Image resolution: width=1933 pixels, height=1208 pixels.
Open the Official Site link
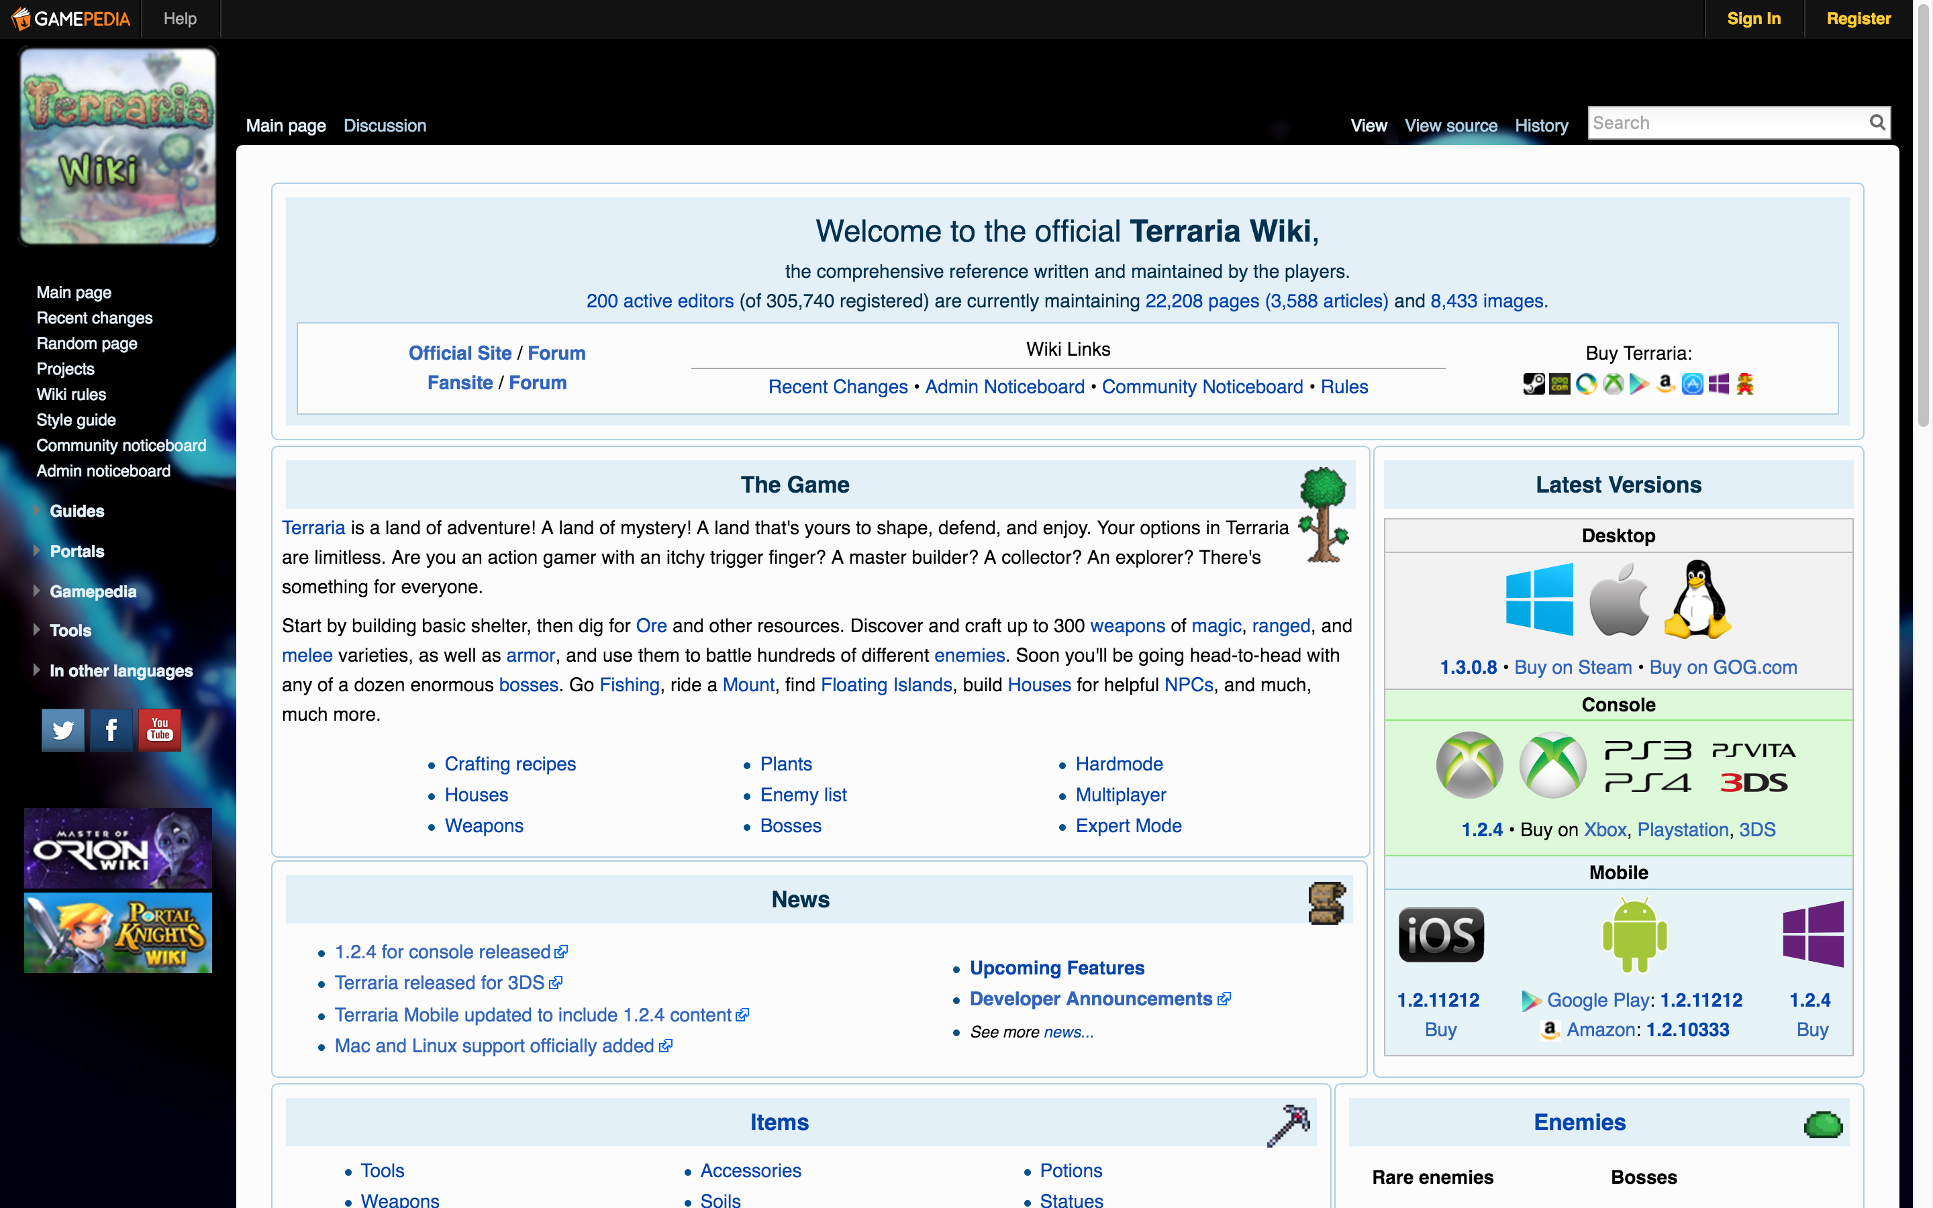click(460, 353)
